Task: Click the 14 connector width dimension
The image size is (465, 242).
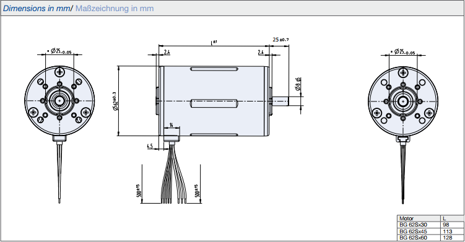Action: coord(172,124)
